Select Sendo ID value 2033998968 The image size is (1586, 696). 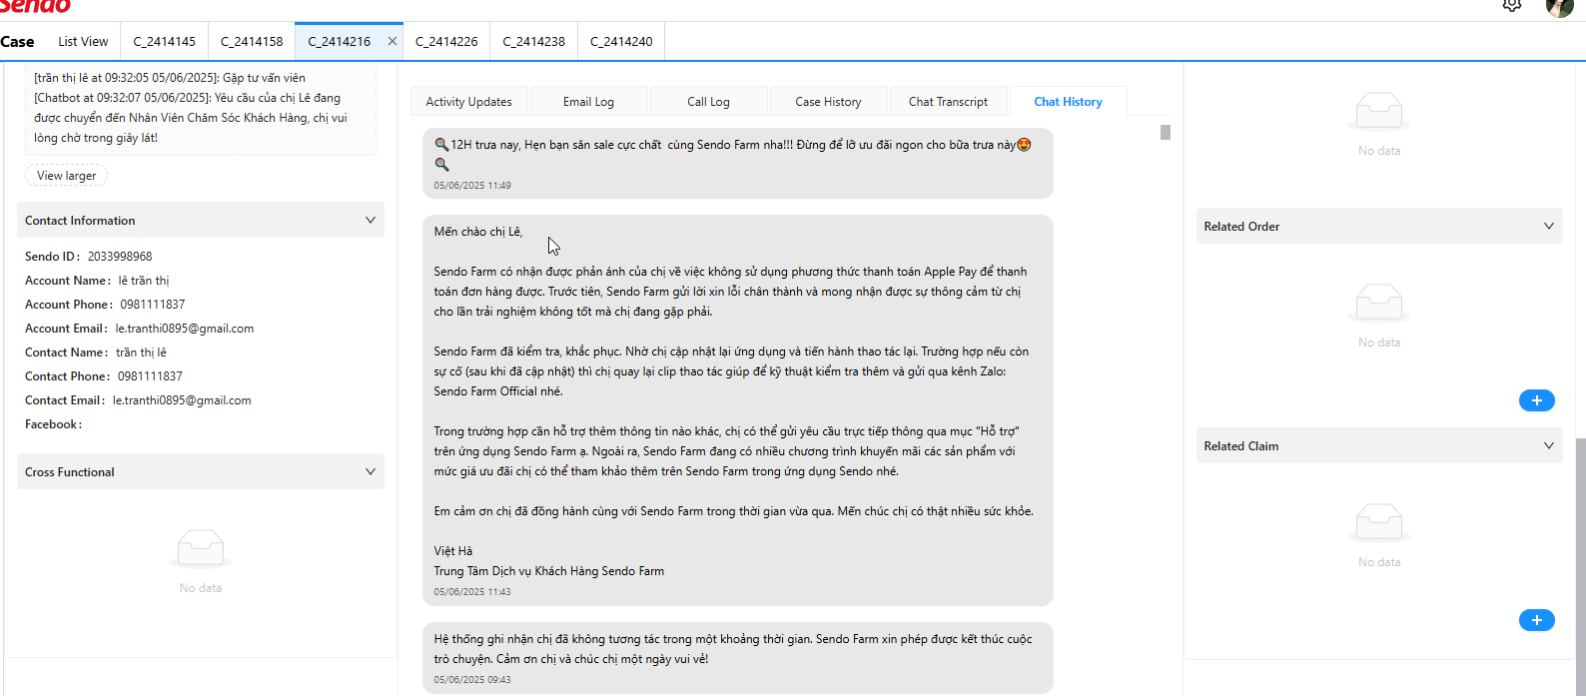tap(120, 257)
